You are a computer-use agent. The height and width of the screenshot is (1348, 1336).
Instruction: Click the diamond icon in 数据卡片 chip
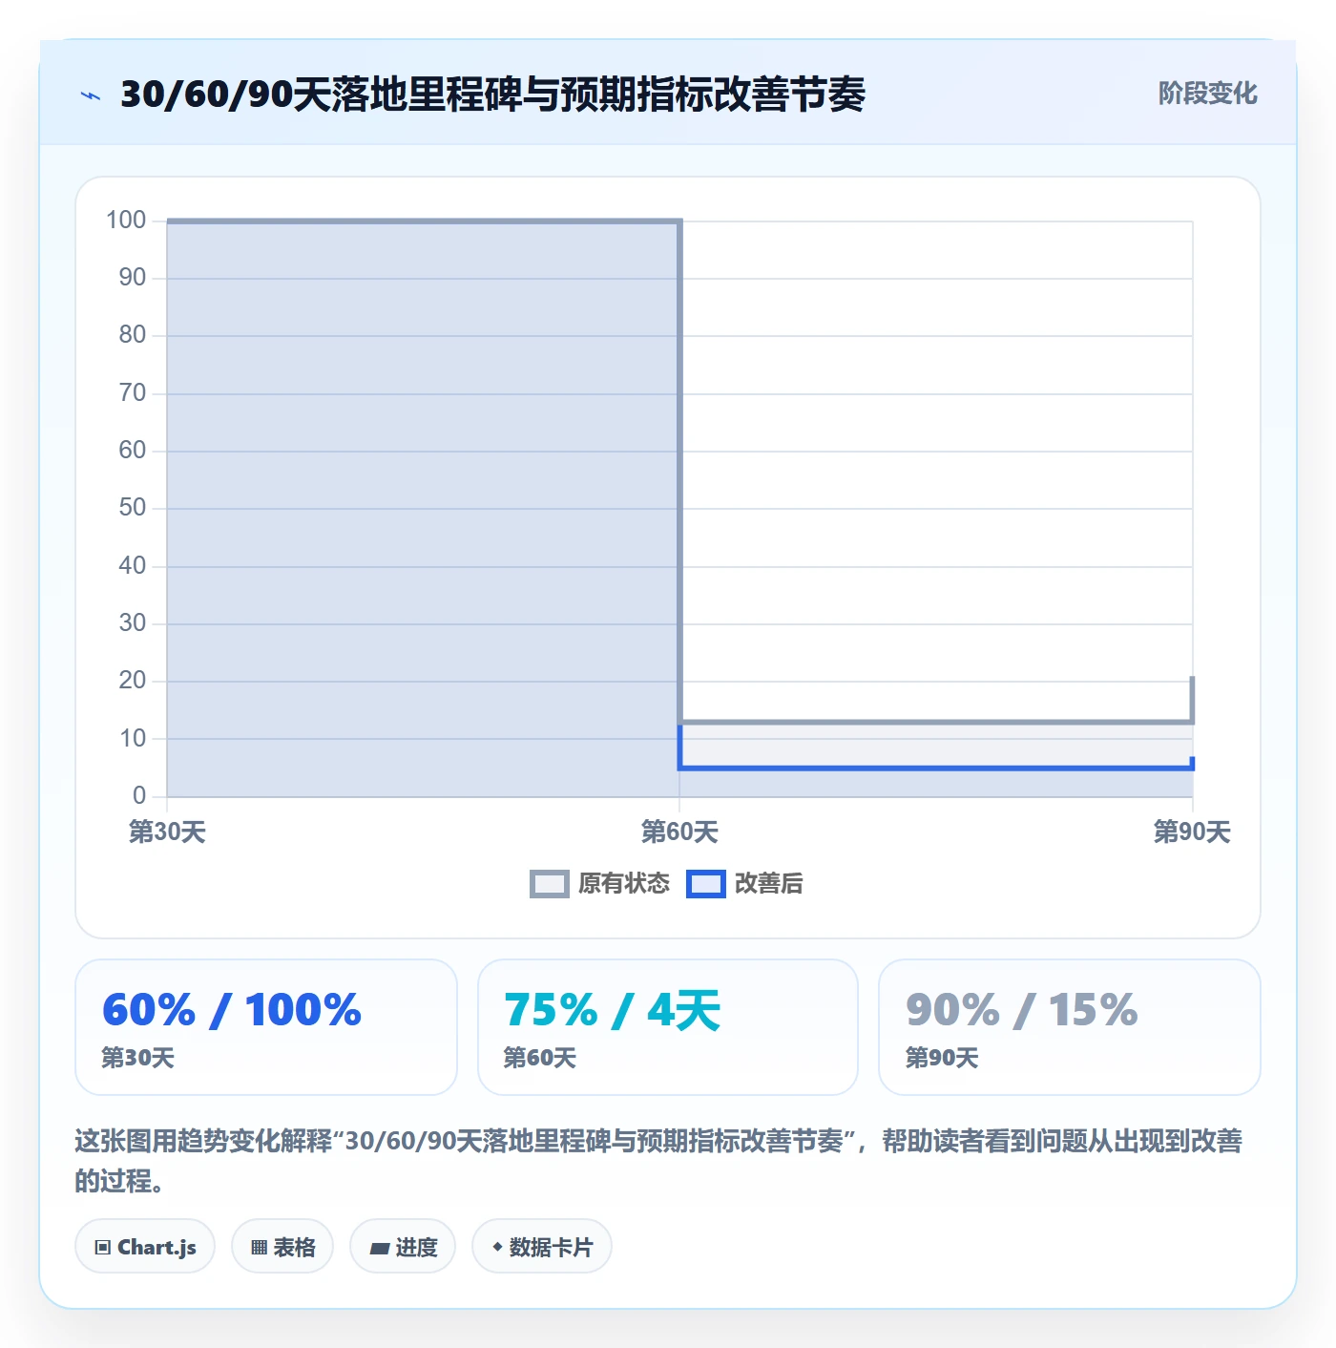point(497,1247)
